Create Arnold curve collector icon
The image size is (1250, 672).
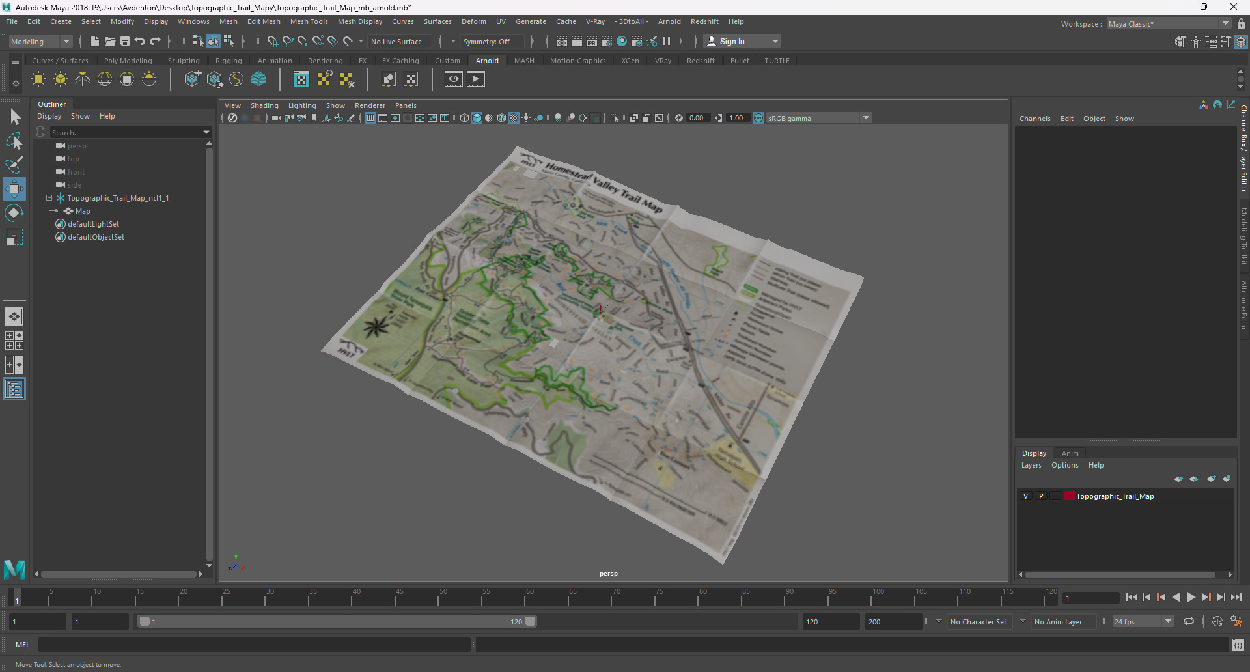point(236,79)
